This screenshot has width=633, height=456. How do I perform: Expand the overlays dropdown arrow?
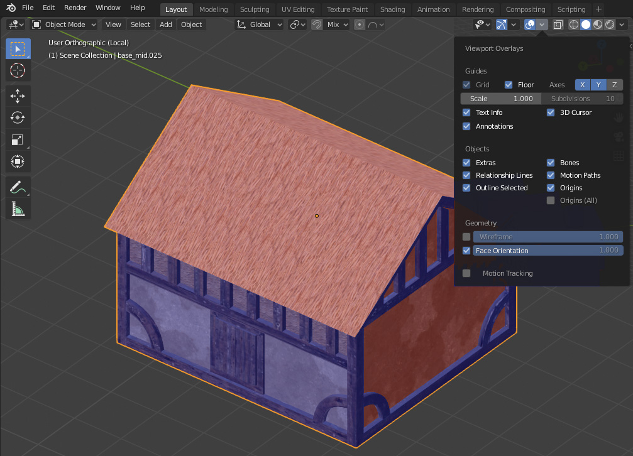542,24
